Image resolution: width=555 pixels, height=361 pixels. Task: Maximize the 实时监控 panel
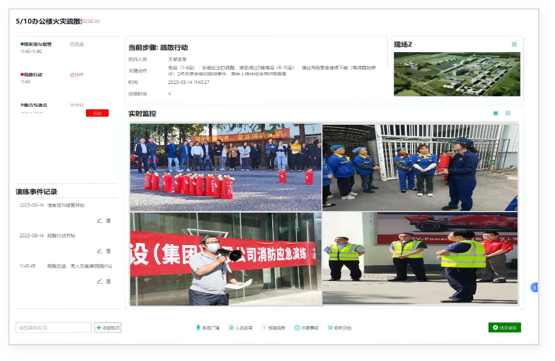click(507, 113)
